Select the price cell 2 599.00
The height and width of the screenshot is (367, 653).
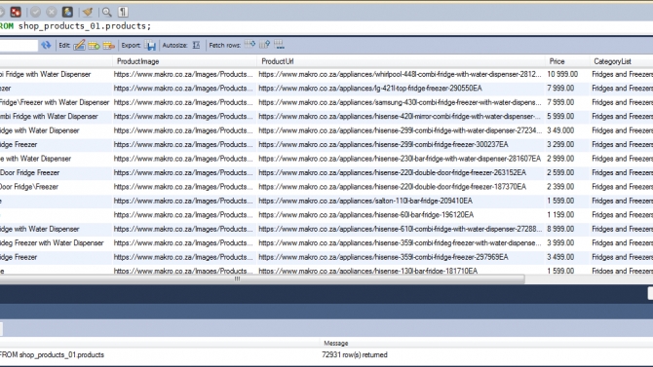[567, 172]
